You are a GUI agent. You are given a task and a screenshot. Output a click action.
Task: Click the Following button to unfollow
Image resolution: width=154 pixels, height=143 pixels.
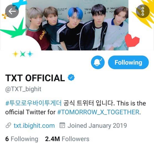point(128,62)
